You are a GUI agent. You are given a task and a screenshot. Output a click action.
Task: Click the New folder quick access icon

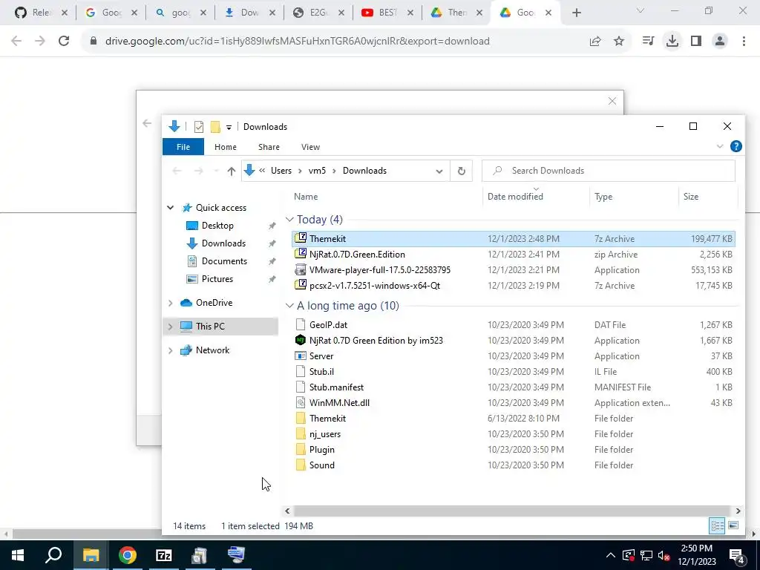215,127
